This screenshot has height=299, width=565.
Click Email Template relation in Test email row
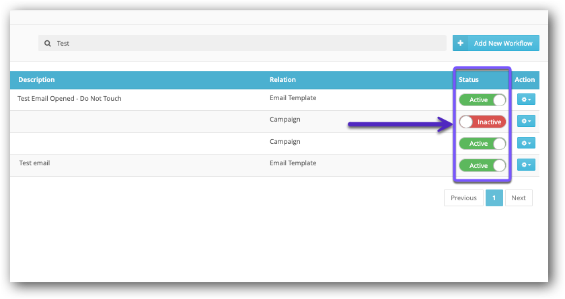[293, 163]
